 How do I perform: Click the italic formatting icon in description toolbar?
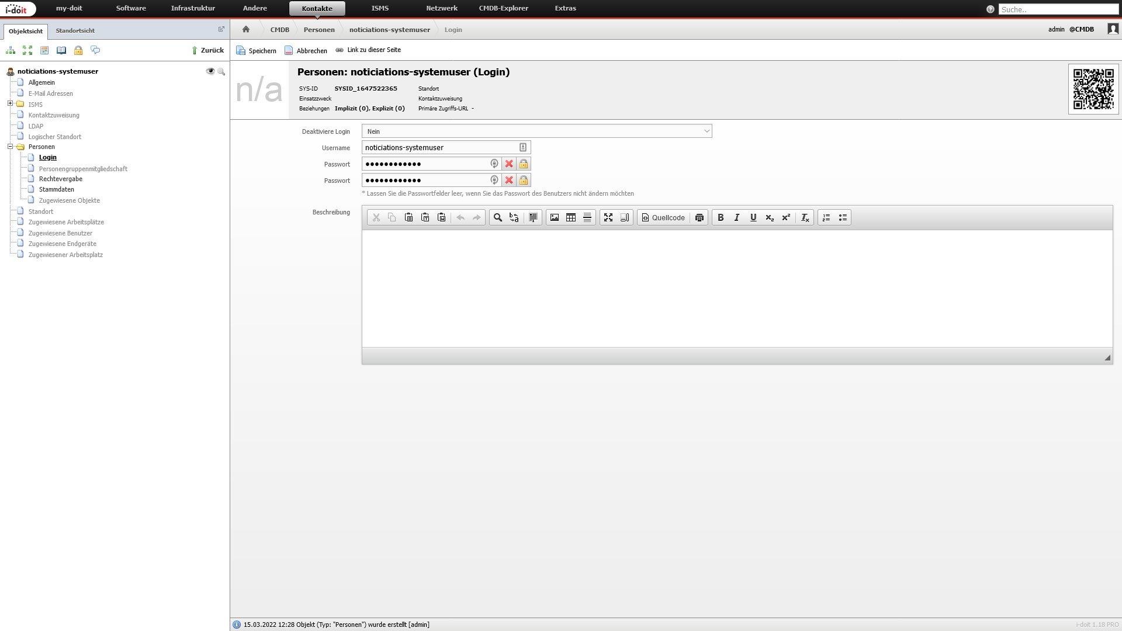click(x=736, y=217)
